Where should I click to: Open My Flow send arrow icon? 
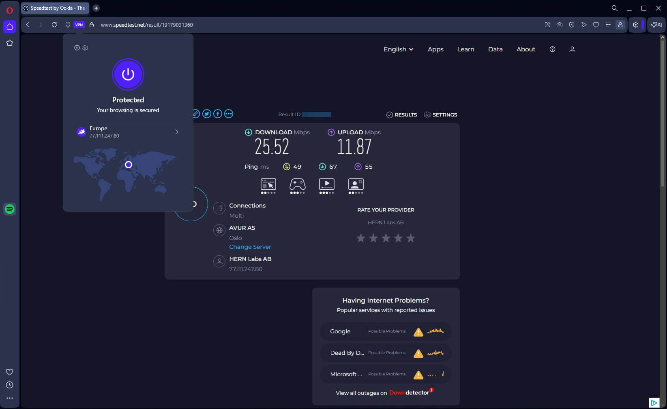584,25
